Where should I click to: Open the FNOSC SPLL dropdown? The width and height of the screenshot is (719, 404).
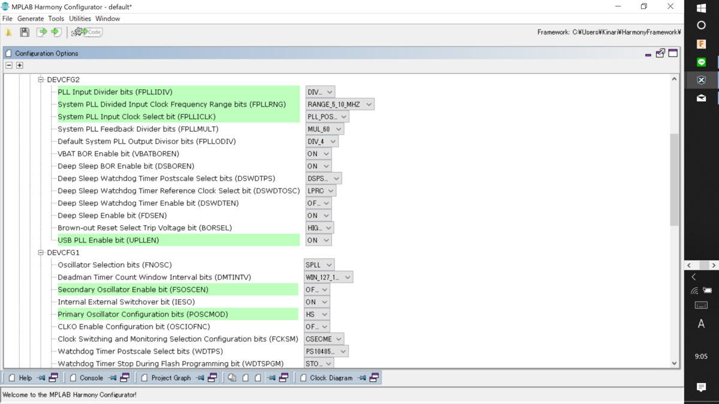click(319, 265)
